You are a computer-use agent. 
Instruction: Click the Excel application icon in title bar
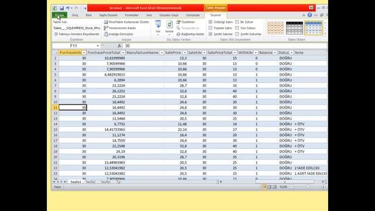(54, 8)
